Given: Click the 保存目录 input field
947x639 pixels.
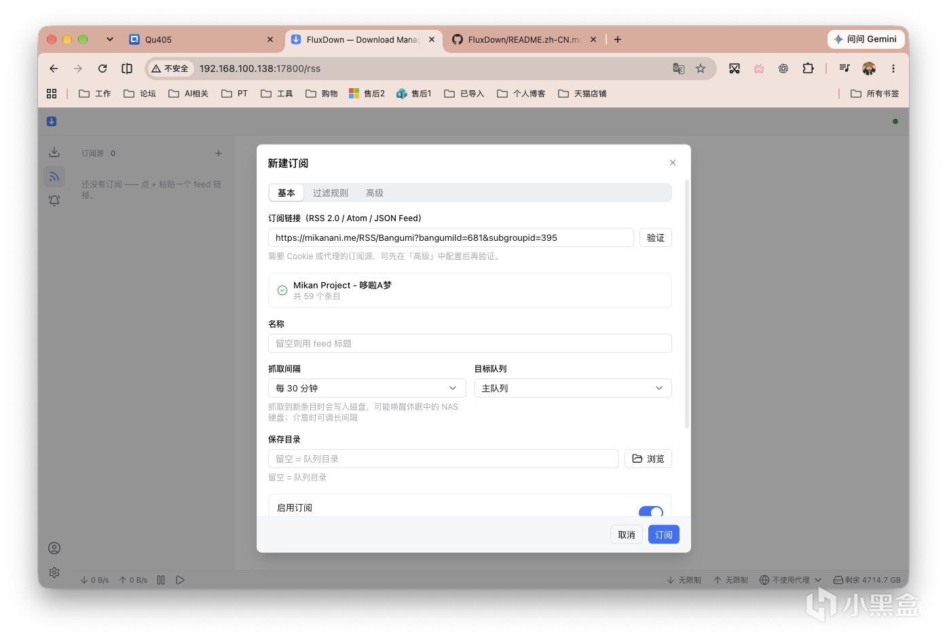Looking at the screenshot, I should (x=443, y=459).
